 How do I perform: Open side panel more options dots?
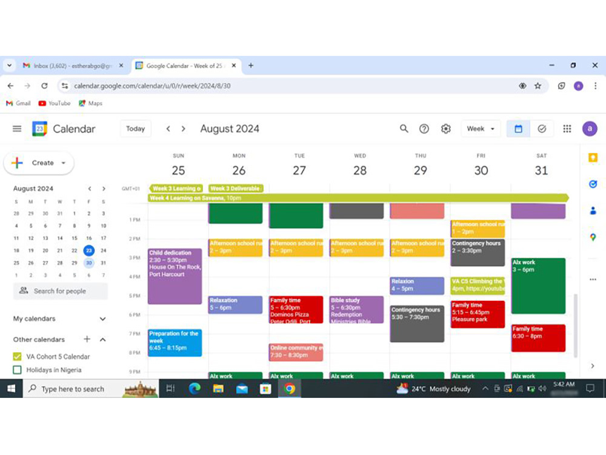coord(593,279)
